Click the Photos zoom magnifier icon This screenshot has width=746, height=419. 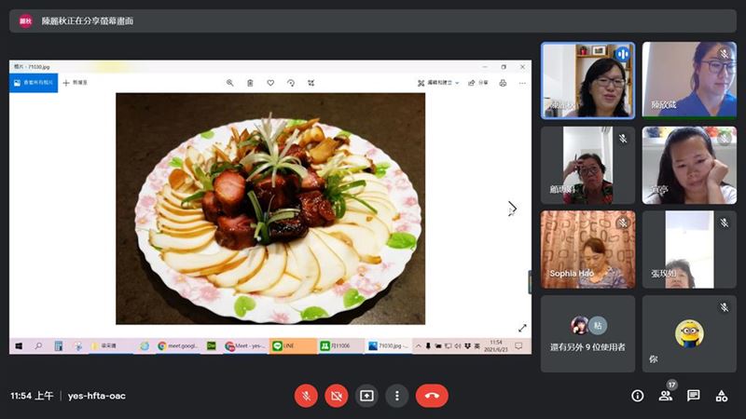[229, 83]
